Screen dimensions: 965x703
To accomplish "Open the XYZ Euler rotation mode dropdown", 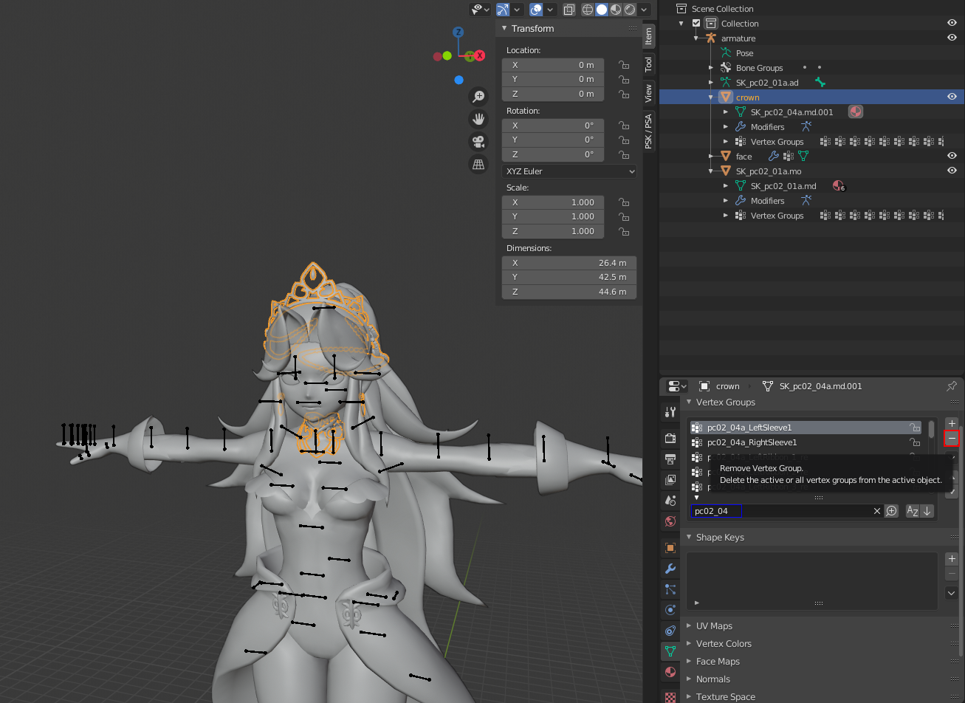I will click(x=569, y=171).
